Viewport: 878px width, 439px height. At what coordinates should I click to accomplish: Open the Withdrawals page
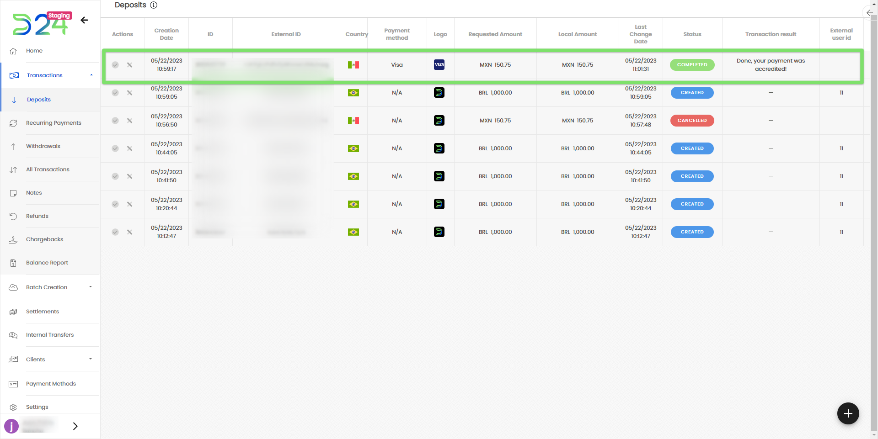coord(43,146)
